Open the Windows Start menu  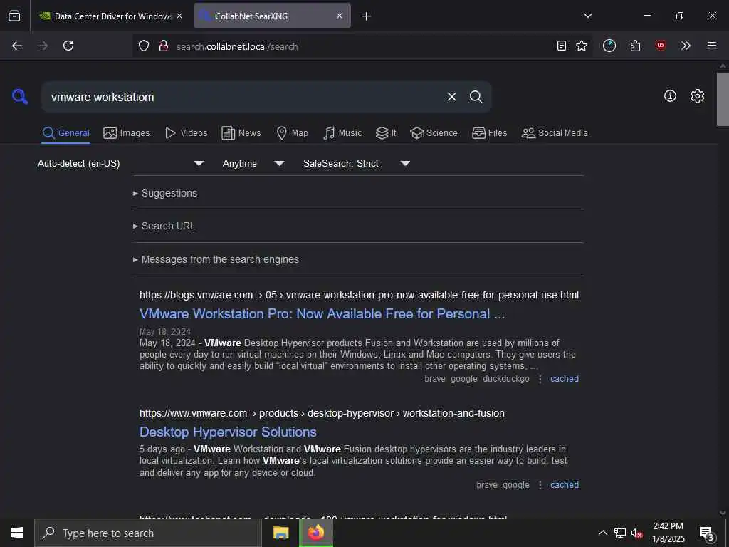click(x=17, y=533)
